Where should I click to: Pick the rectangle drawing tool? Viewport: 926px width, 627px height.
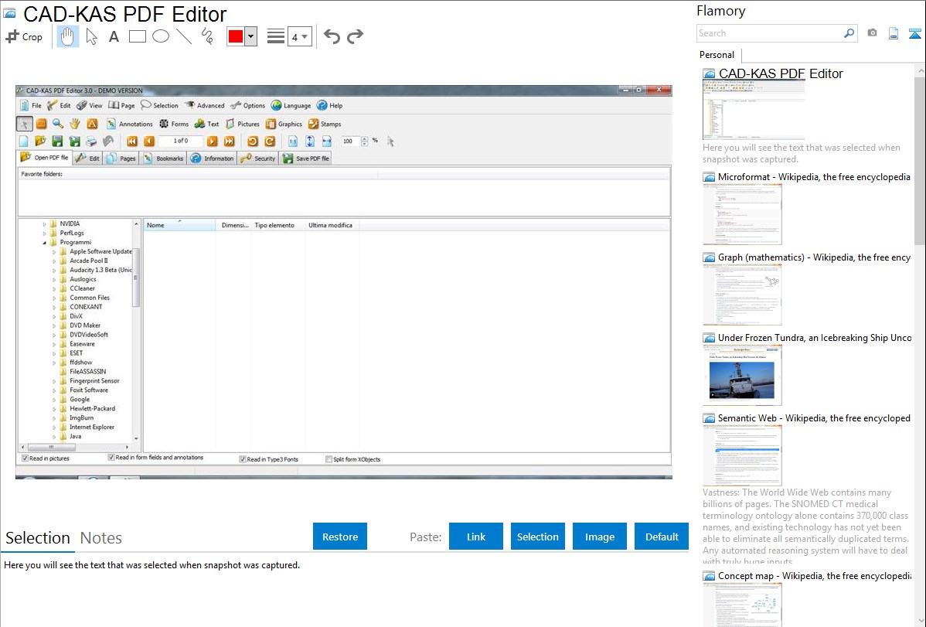point(137,36)
